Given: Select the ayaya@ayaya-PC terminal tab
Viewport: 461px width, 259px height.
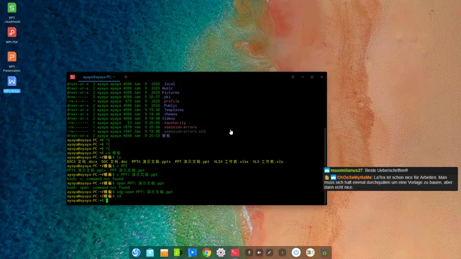Looking at the screenshot, I should coord(99,77).
